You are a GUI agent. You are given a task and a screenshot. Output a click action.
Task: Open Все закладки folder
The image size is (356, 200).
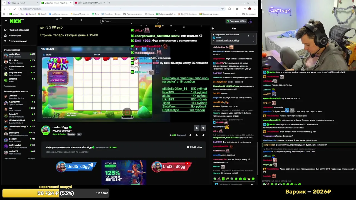[x=249, y=14]
